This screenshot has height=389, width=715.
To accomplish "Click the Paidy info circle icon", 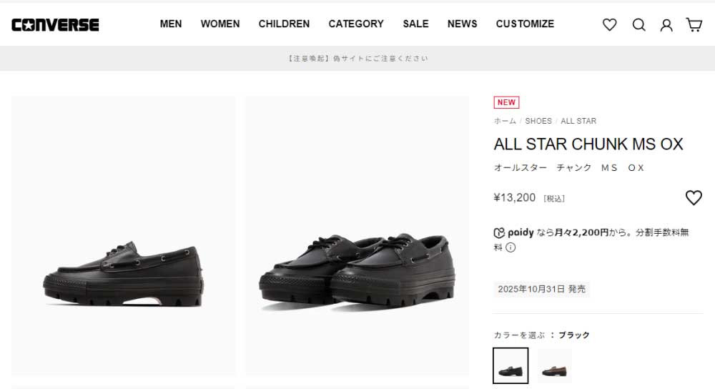I will point(511,247).
